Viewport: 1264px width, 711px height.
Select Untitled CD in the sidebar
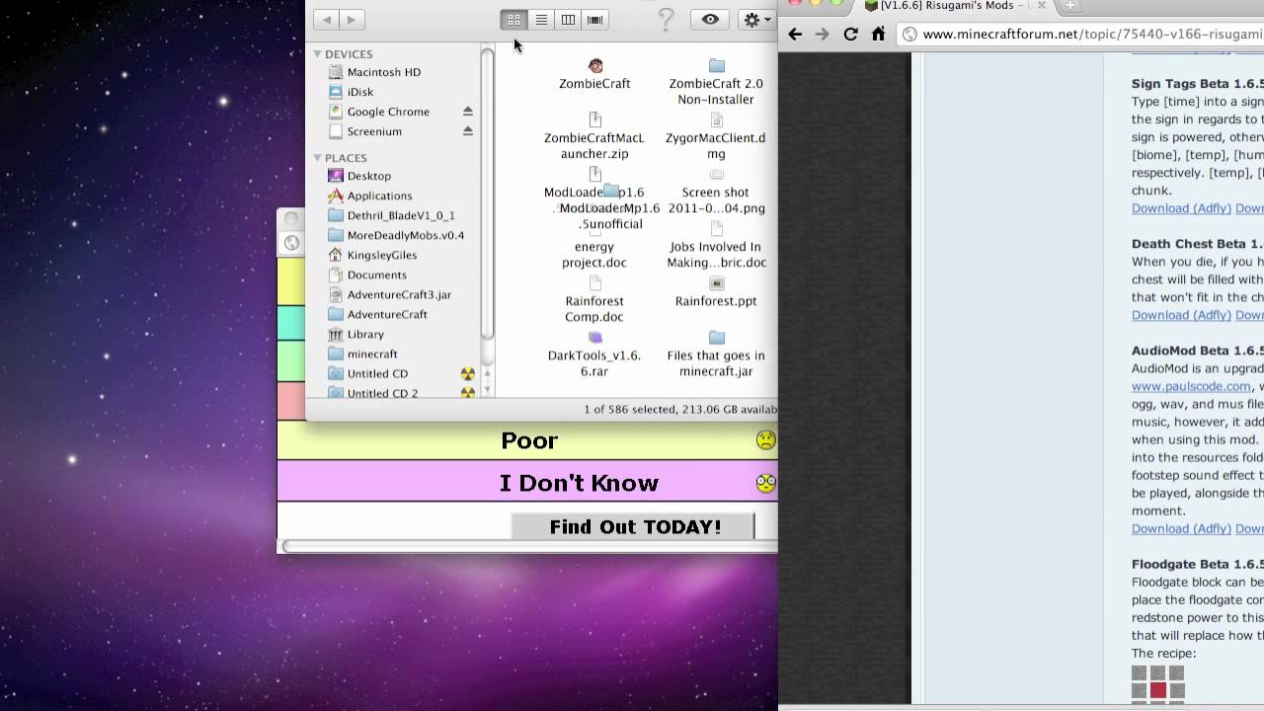[377, 373]
